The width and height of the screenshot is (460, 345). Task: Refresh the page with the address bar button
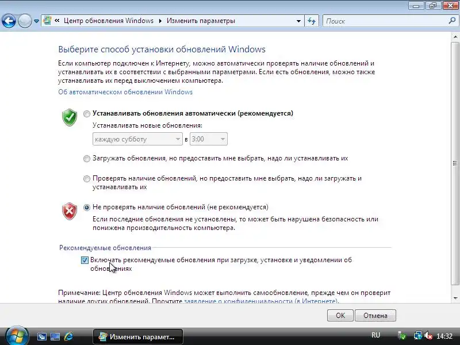(x=312, y=21)
